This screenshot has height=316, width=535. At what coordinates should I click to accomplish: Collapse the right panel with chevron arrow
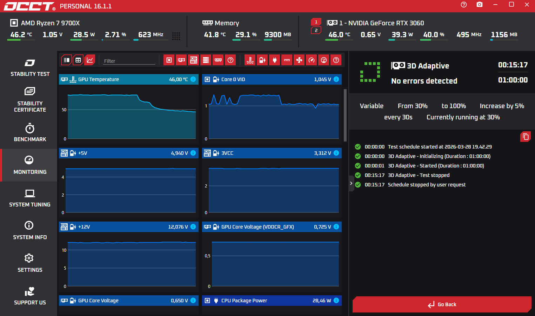point(351,183)
